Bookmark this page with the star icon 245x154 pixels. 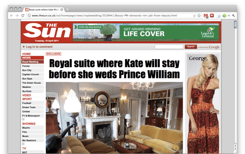[x=199, y=16]
